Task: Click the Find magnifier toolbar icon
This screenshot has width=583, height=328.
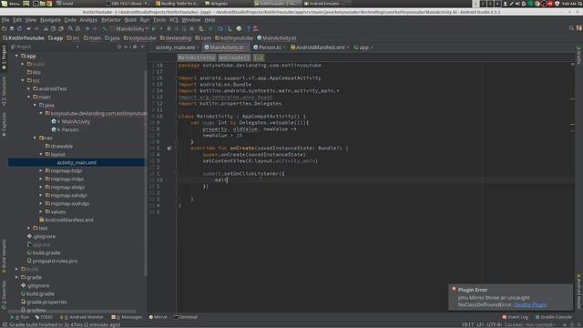Action: point(70,28)
